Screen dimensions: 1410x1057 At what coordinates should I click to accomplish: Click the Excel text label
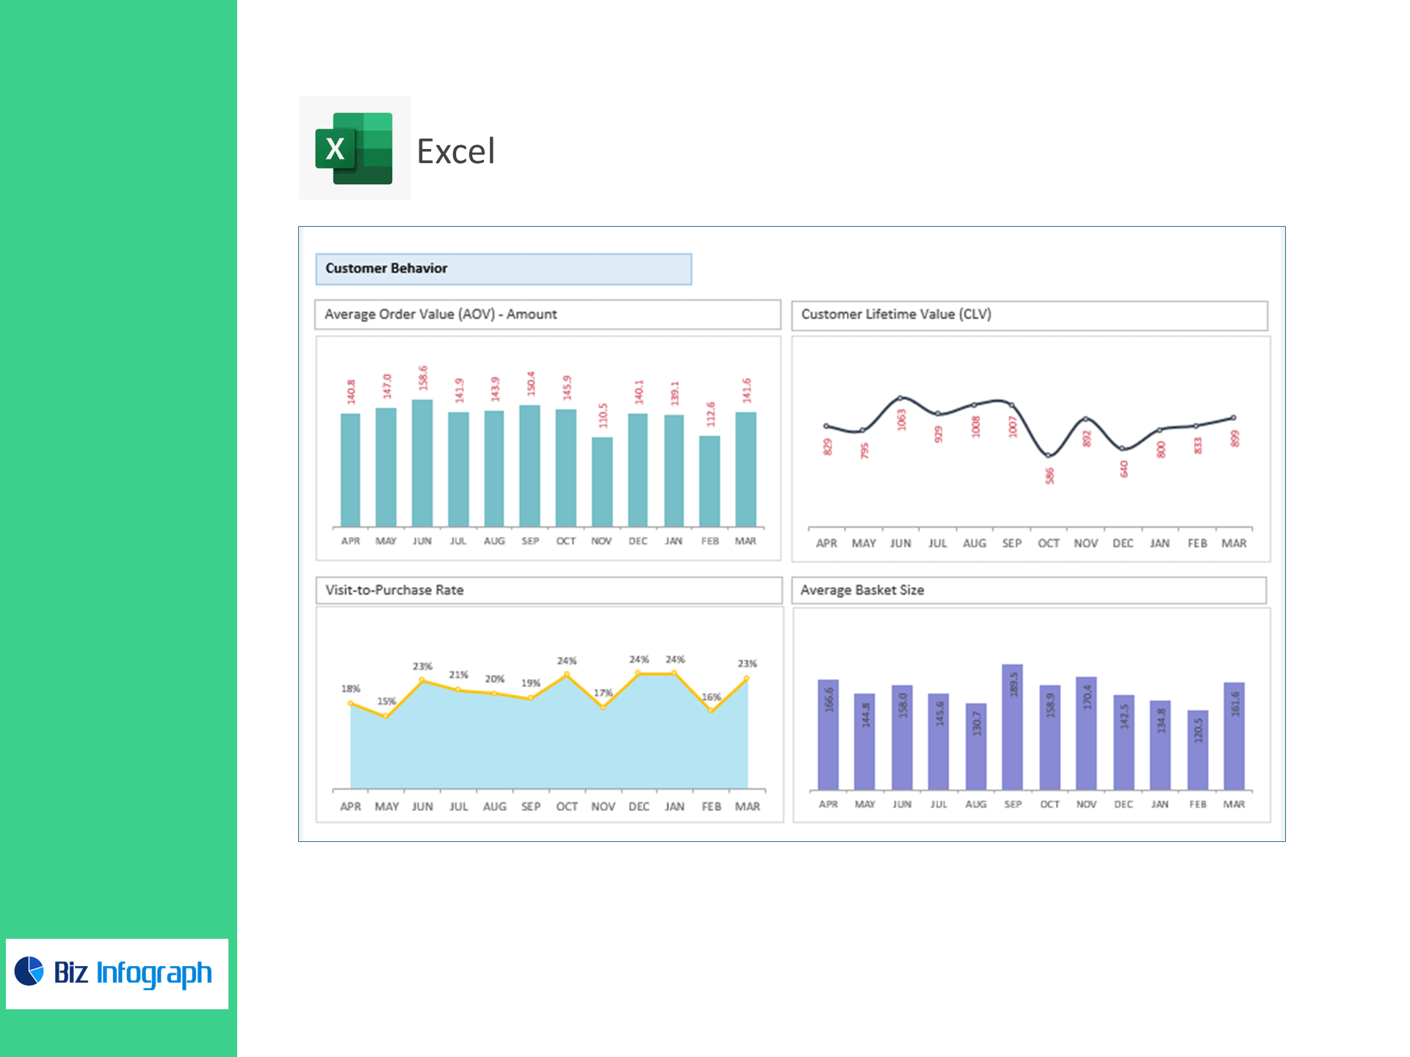click(455, 152)
